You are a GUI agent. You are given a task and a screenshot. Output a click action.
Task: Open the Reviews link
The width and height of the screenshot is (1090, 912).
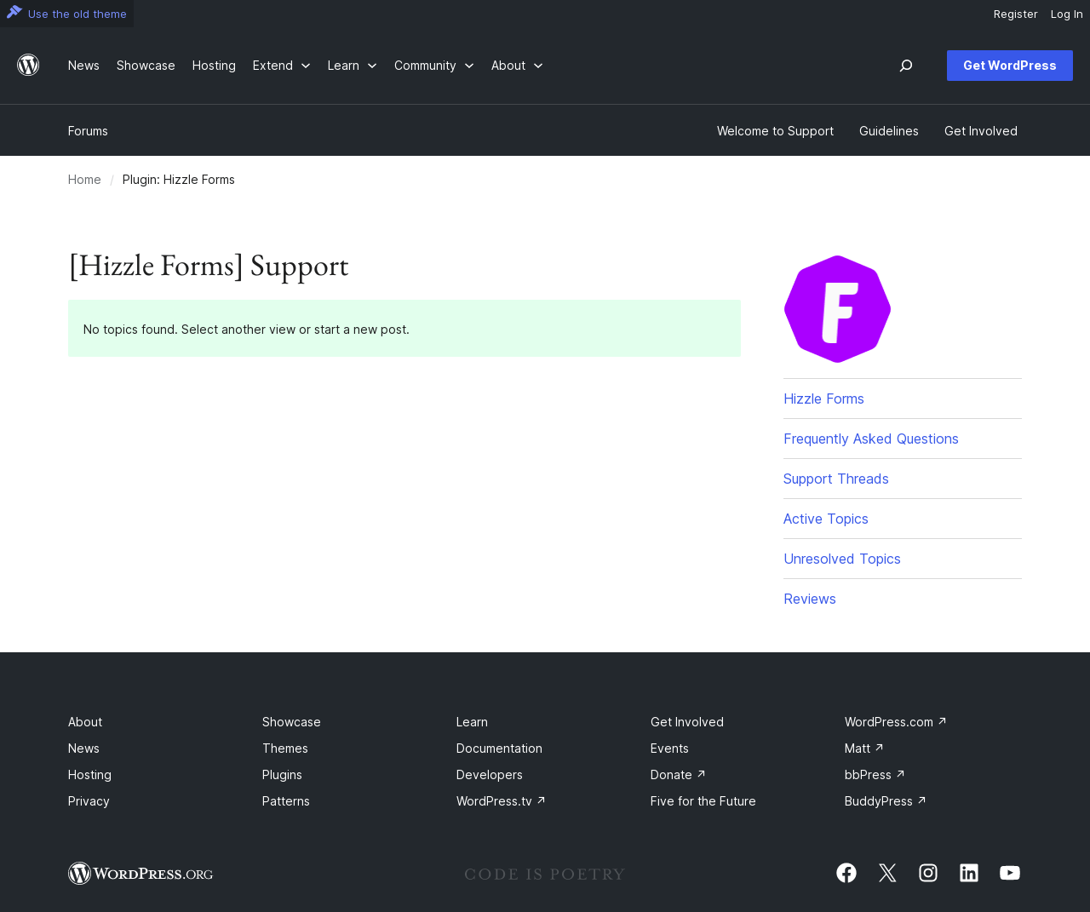click(810, 599)
